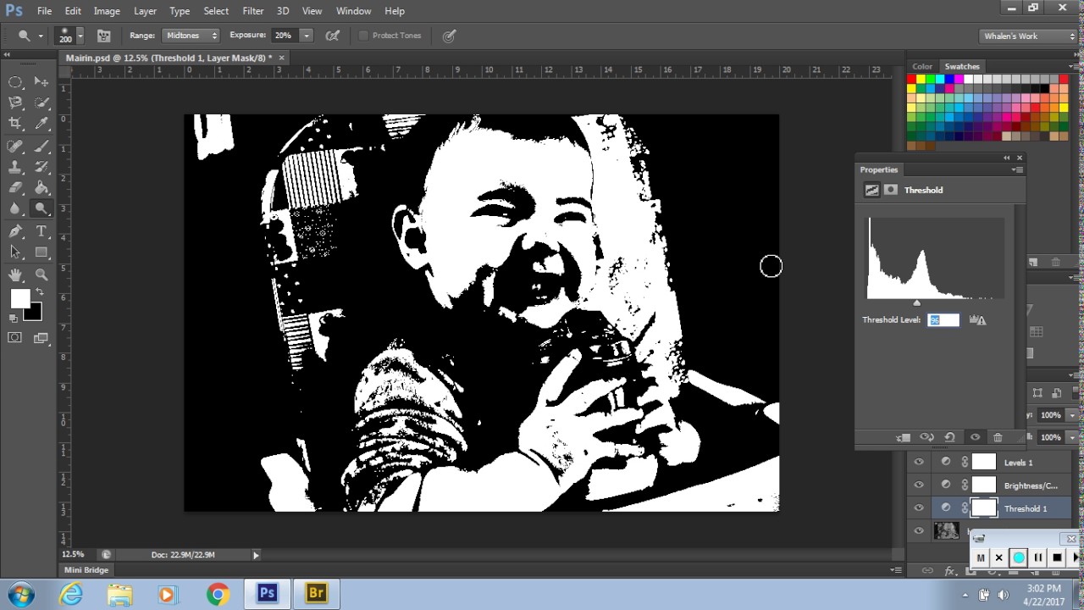Screen dimensions: 1084x610
Task: Swap foreground and background colors
Action: tap(39, 292)
